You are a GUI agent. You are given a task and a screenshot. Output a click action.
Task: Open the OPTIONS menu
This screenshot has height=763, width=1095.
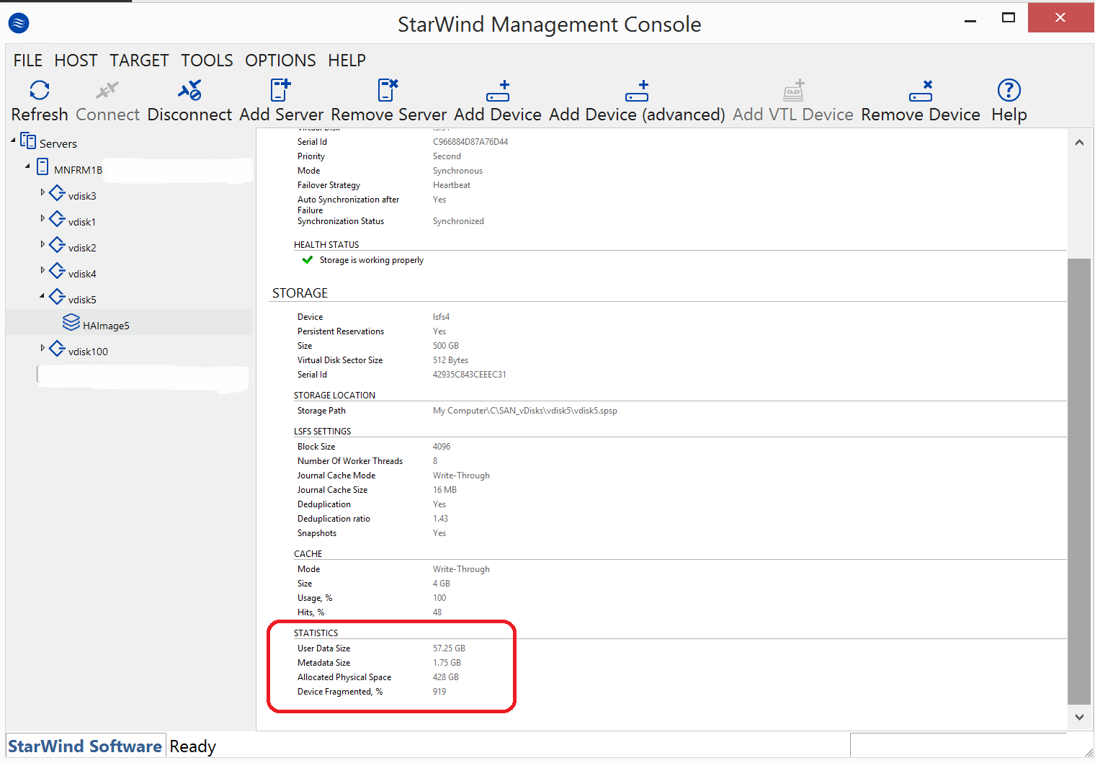(280, 61)
